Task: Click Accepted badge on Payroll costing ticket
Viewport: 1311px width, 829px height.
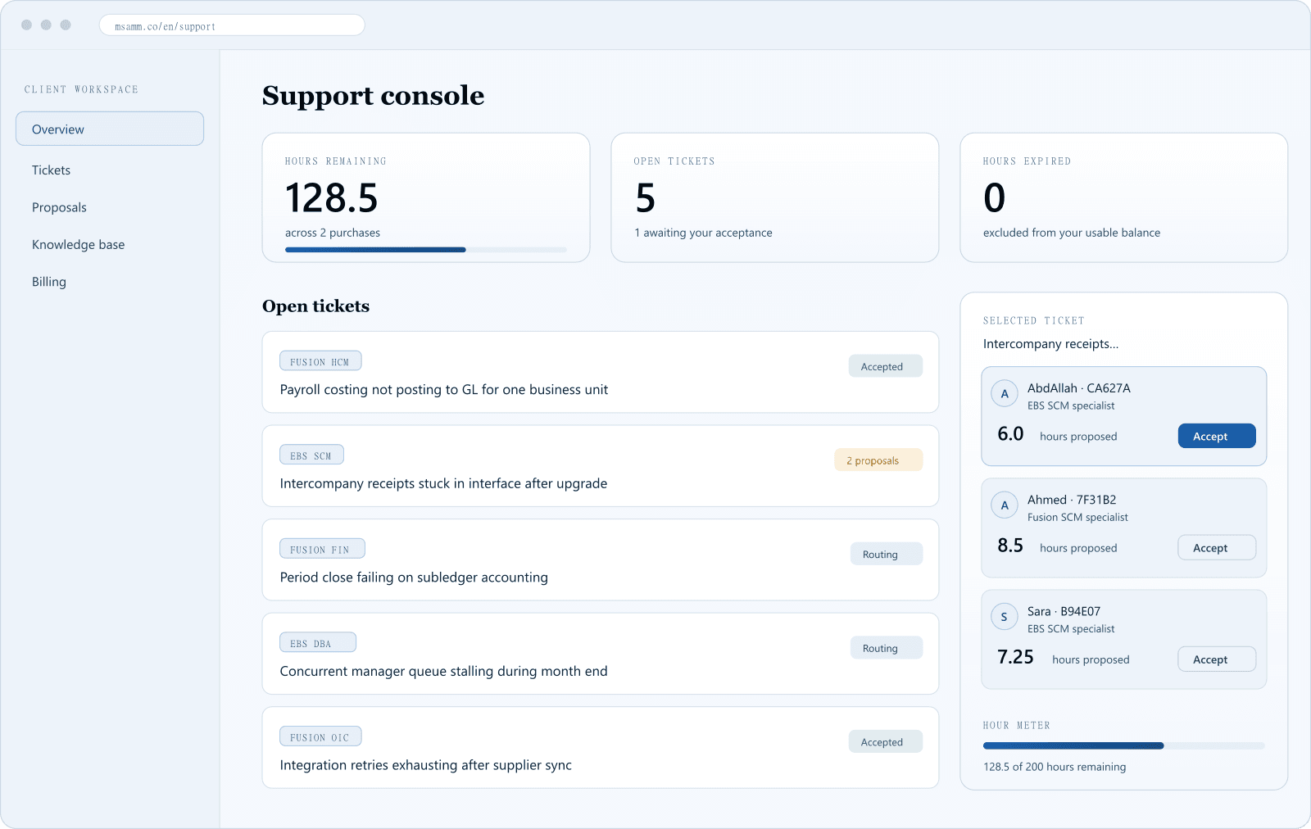Action: (886, 366)
